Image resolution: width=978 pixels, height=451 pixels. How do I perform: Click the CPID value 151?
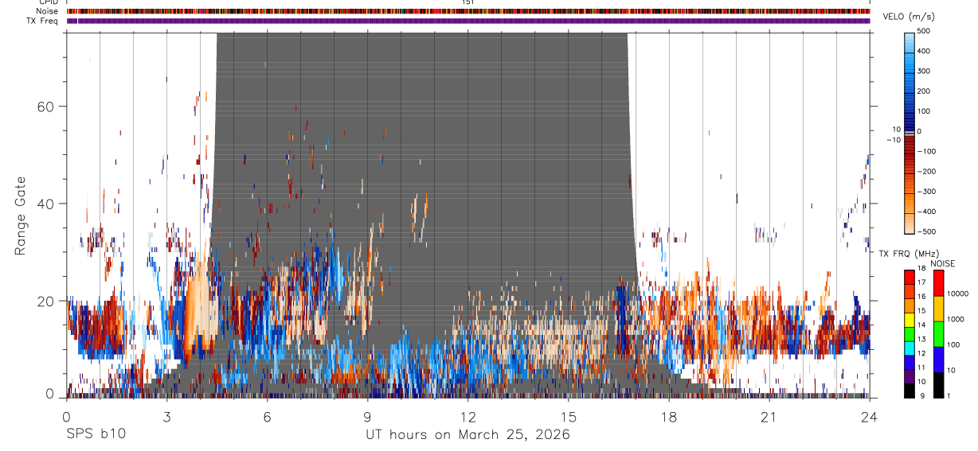[x=468, y=2]
